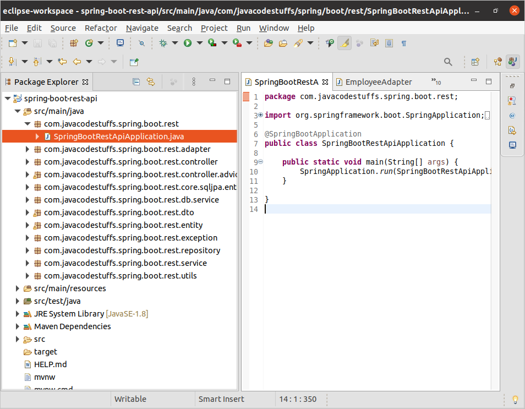Start a Debug session from the toolbar
The image size is (525, 409).
163,42
